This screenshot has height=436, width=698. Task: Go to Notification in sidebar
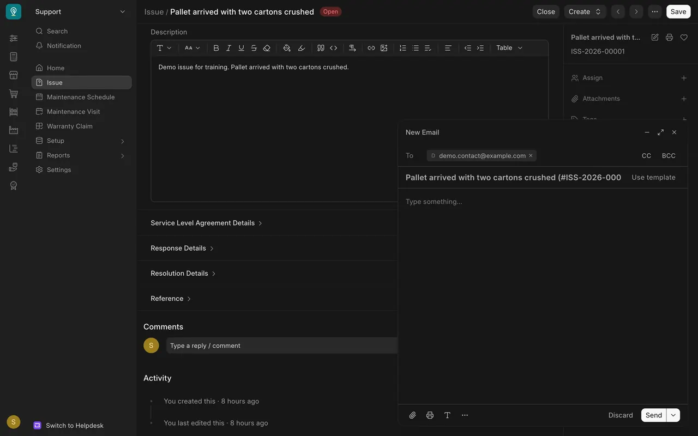81,46
